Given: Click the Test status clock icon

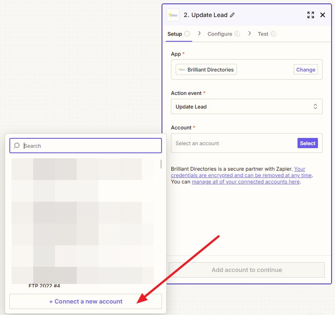Looking at the screenshot, I should click(x=274, y=34).
